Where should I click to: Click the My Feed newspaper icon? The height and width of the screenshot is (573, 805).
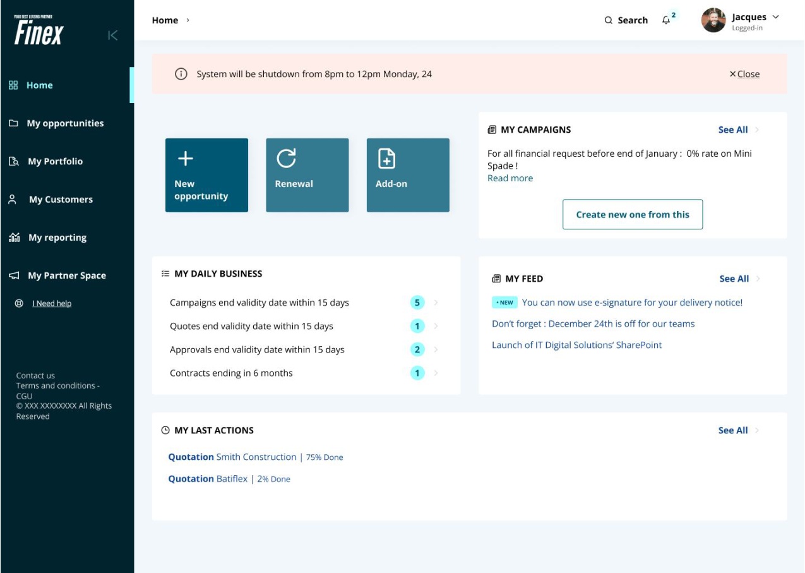tap(496, 279)
